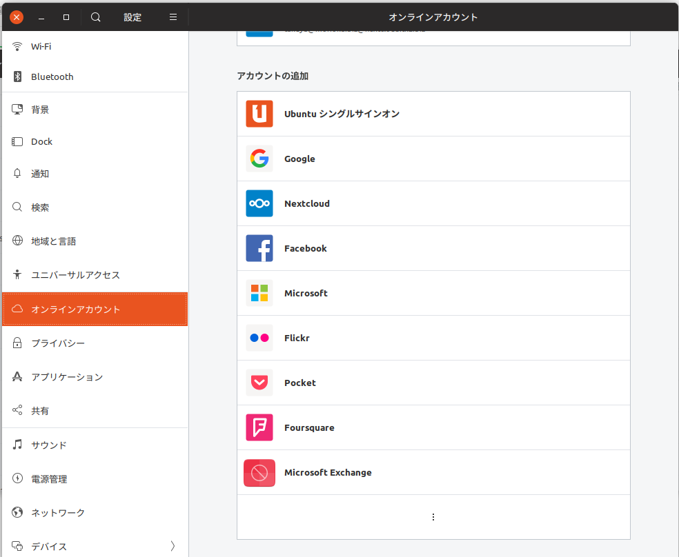Show more account providers via three dots
The image size is (679, 557).
point(433,517)
